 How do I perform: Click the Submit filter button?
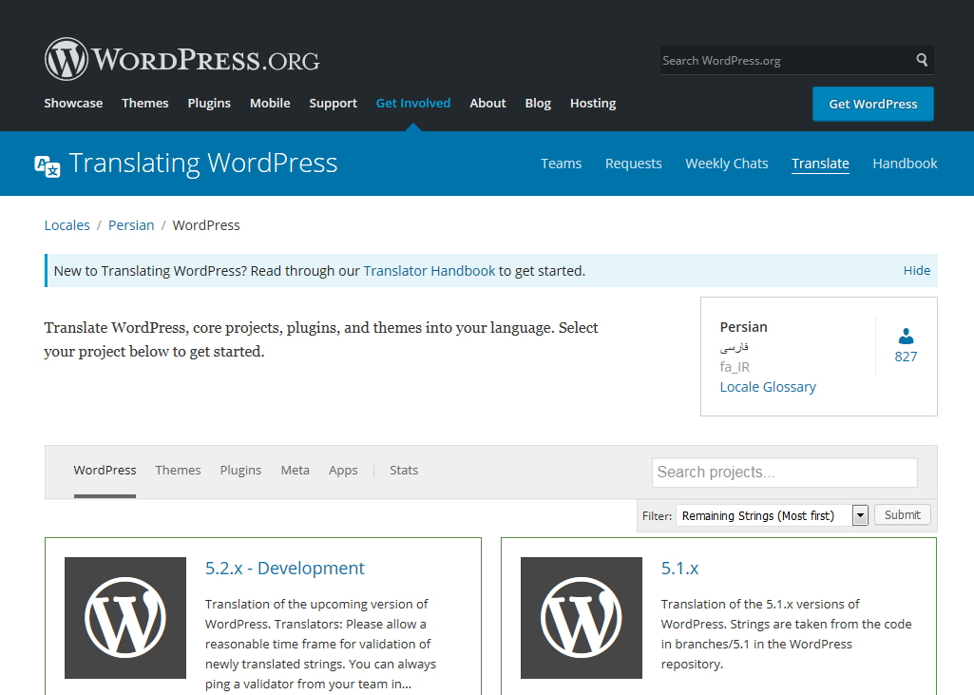coord(903,514)
